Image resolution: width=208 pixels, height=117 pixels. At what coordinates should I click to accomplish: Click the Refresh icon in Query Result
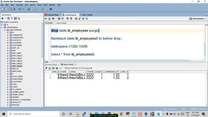[x=53, y=68]
